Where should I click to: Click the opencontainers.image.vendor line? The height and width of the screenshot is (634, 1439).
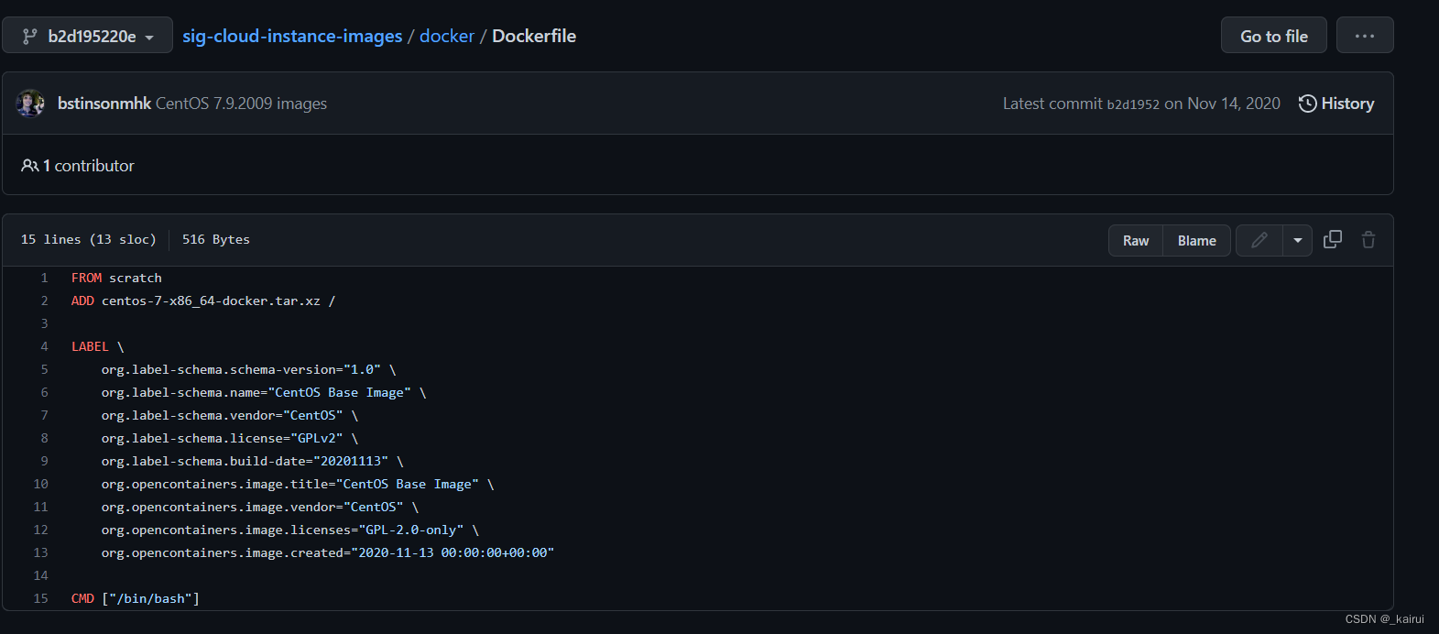click(260, 507)
